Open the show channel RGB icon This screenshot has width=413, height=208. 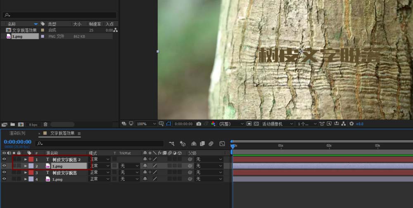(213, 123)
